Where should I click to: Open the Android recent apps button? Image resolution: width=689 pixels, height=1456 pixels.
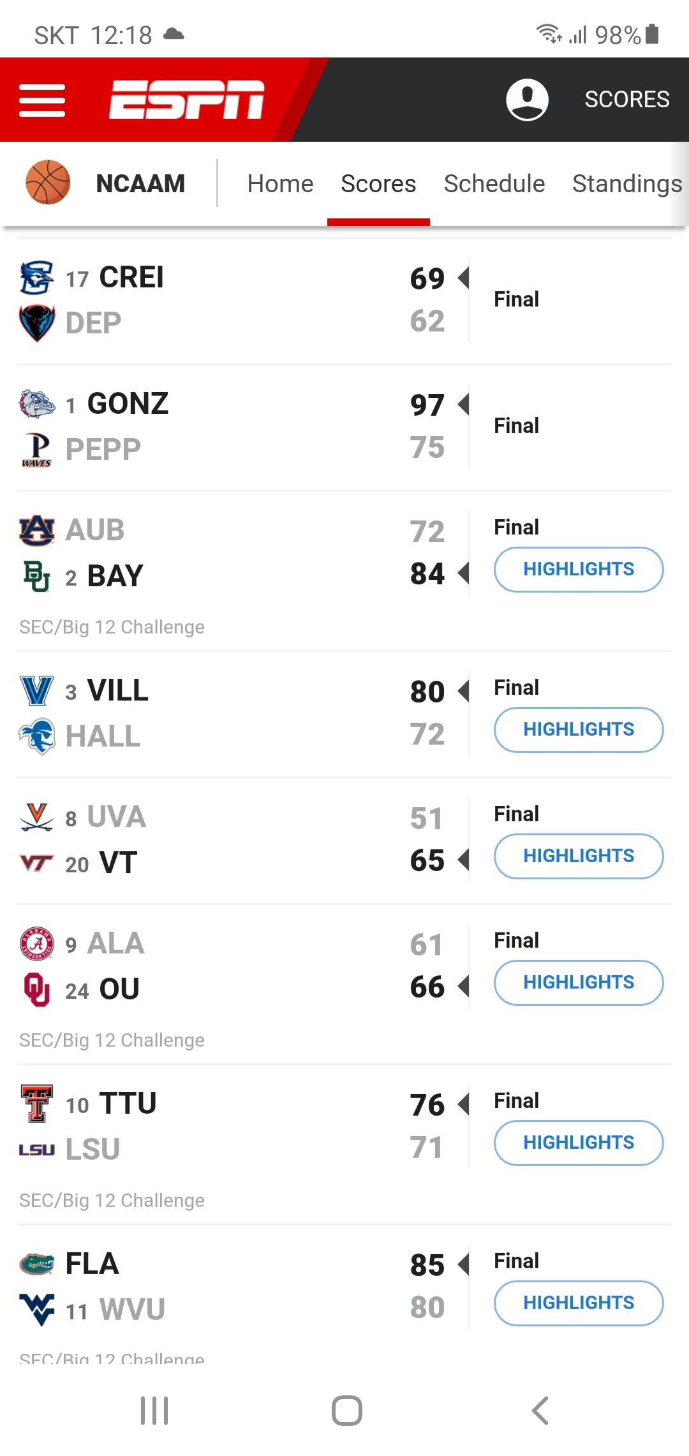click(154, 1410)
